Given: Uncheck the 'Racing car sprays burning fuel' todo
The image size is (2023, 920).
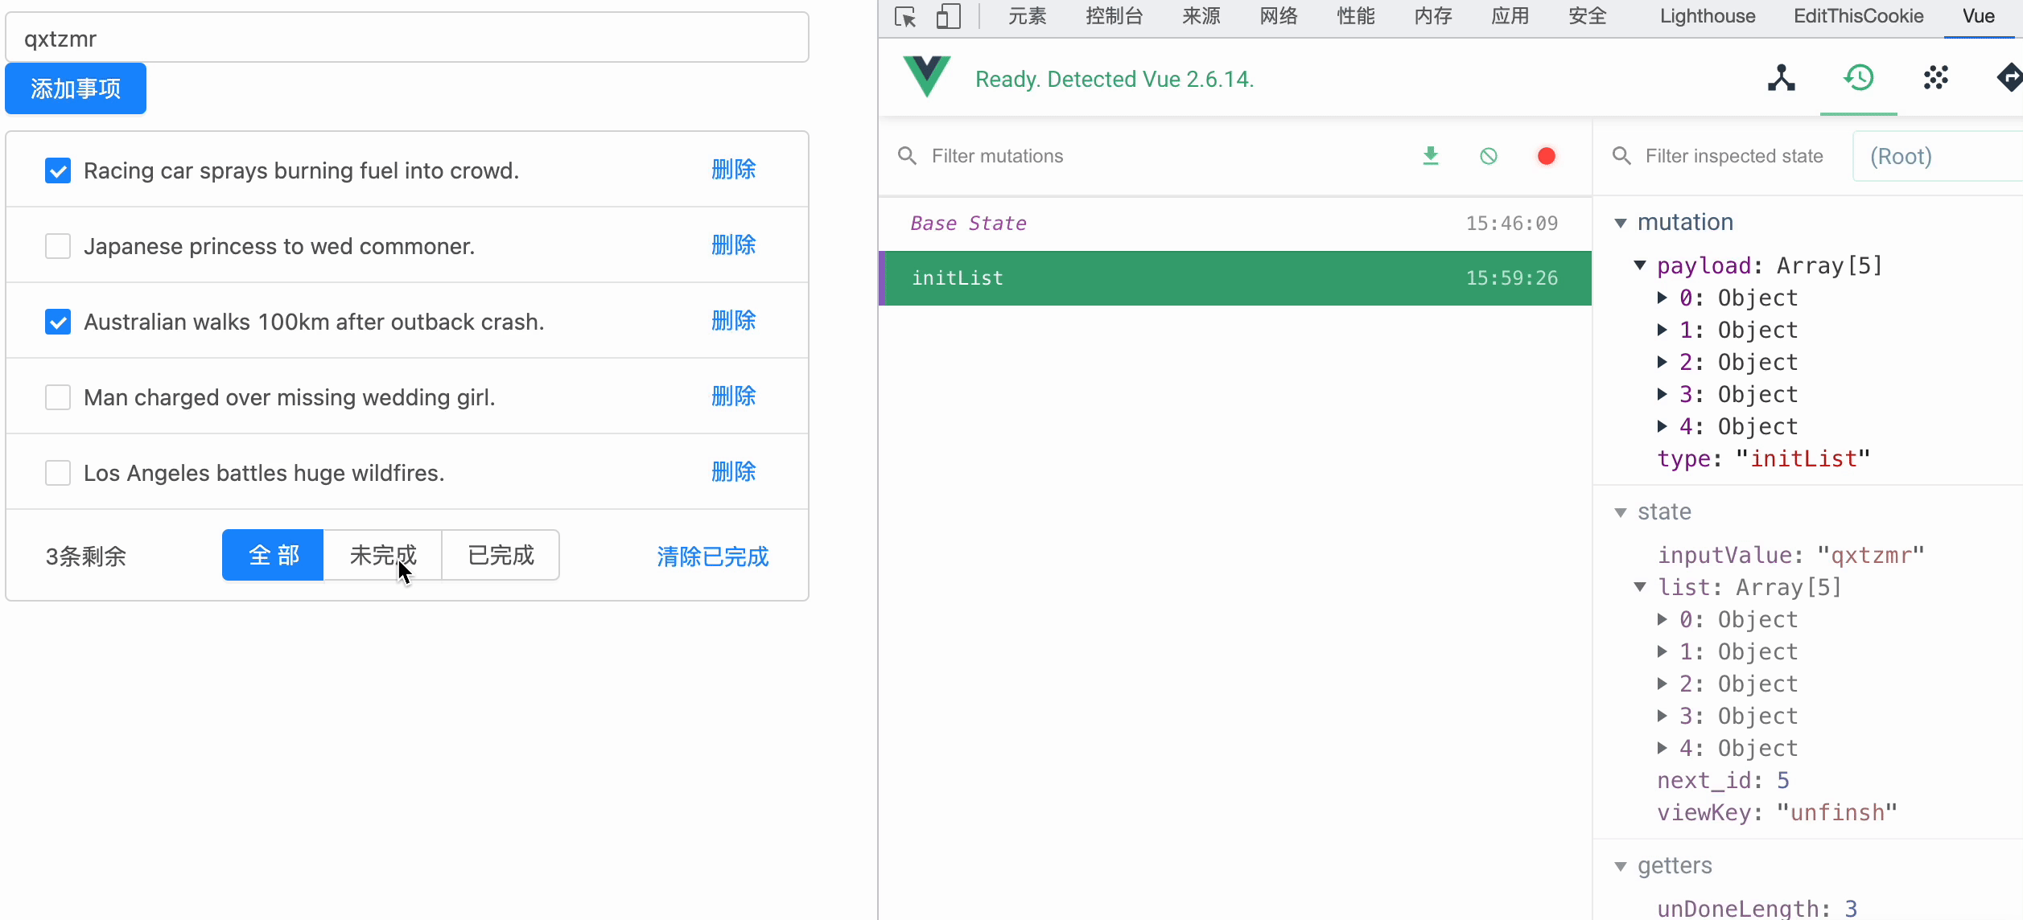Looking at the screenshot, I should [57, 170].
